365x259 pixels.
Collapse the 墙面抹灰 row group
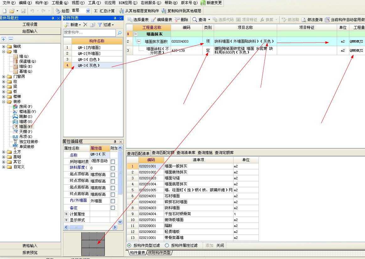(136, 34)
